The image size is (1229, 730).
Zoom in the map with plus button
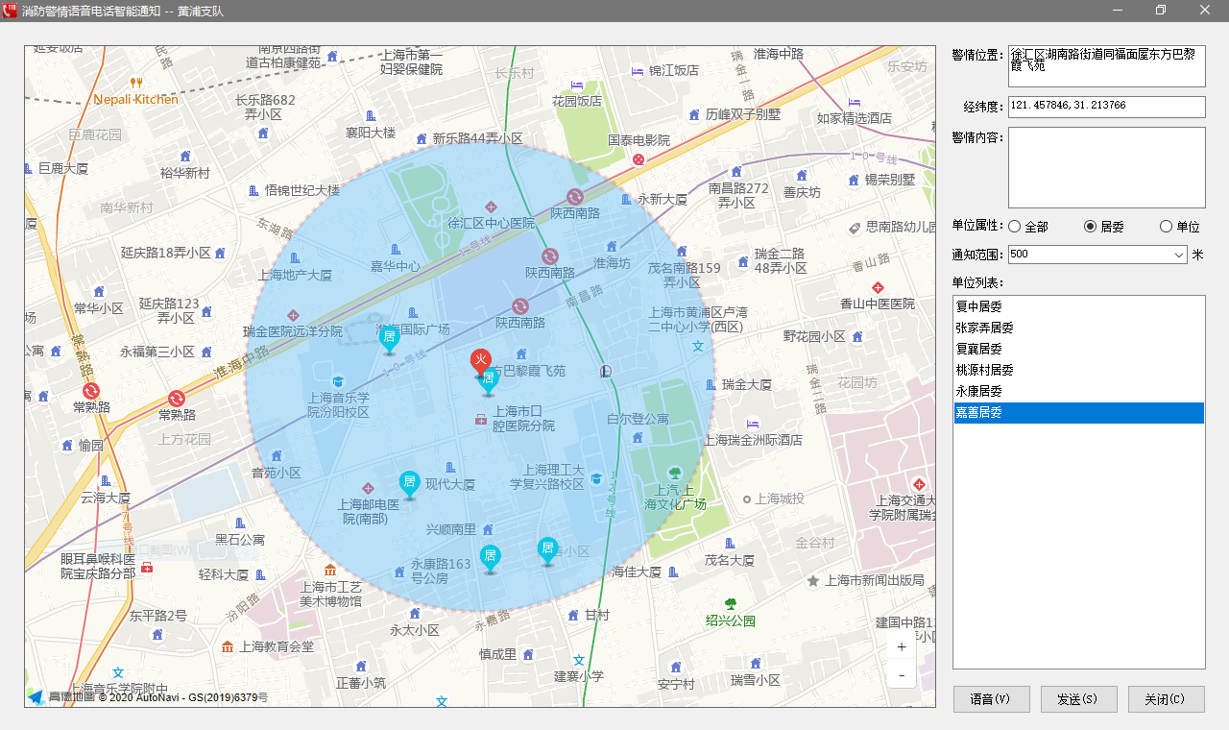click(901, 647)
